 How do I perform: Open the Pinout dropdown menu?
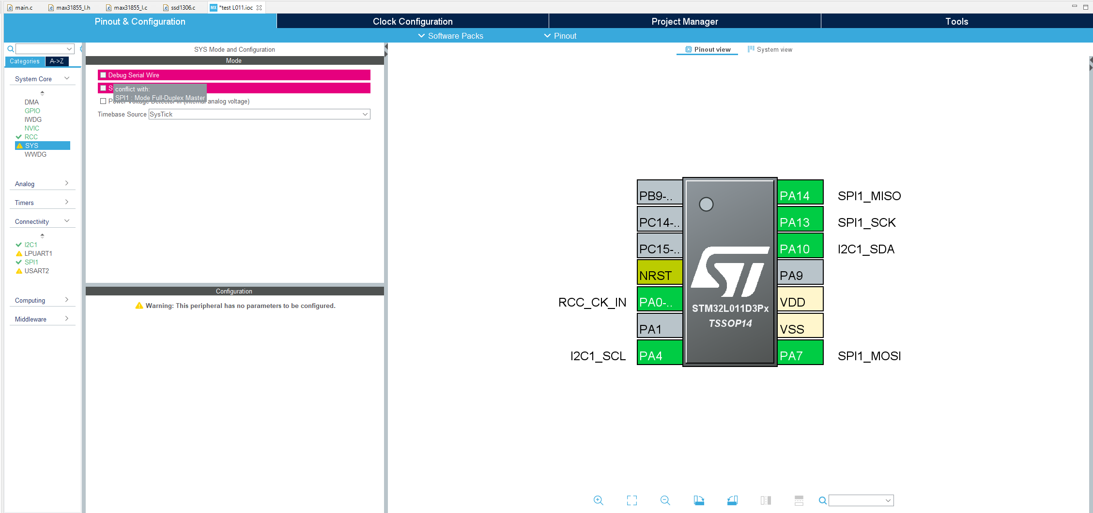pos(560,36)
